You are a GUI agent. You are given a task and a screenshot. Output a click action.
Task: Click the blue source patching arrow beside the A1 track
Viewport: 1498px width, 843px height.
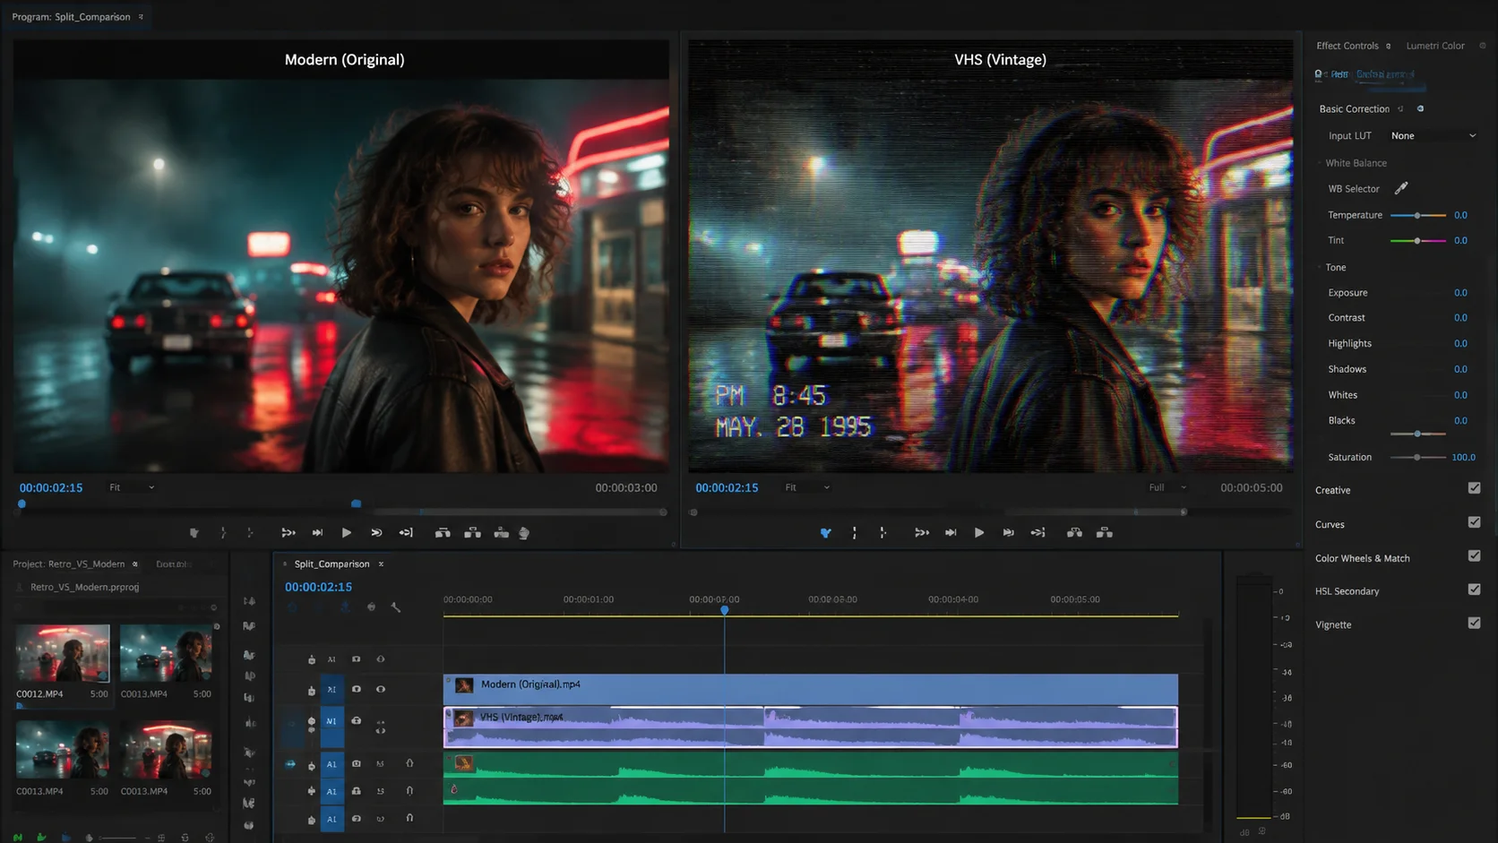290,764
